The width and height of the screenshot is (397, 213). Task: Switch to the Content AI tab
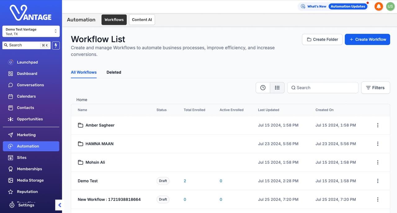[142, 20]
